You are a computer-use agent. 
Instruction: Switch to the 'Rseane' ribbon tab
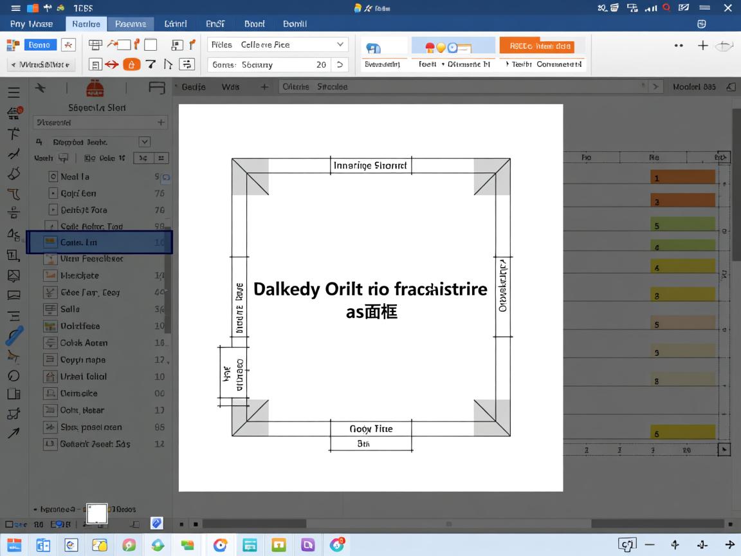[131, 24]
